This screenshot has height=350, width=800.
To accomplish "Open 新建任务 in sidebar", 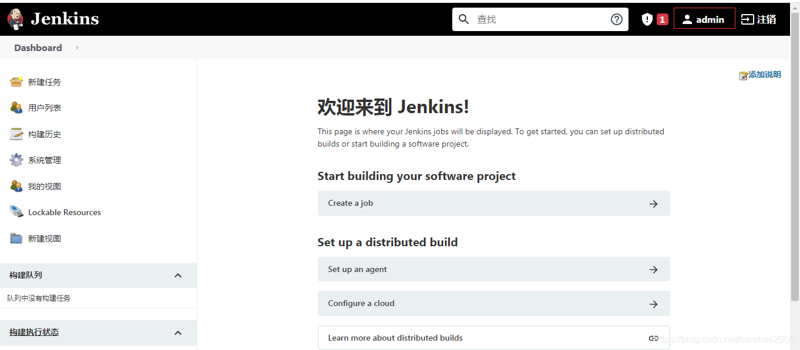I will click(45, 82).
